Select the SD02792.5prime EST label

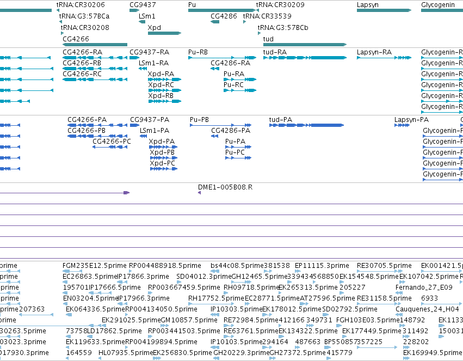click(350, 309)
